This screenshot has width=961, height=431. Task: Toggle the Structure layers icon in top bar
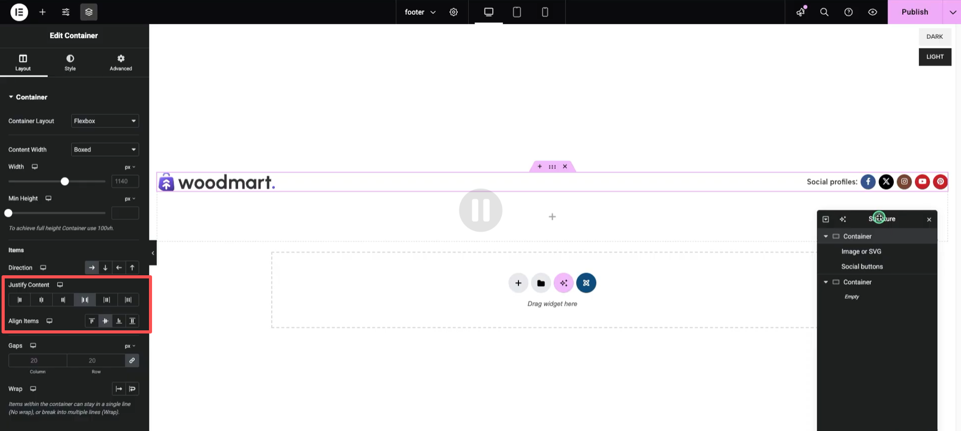89,12
